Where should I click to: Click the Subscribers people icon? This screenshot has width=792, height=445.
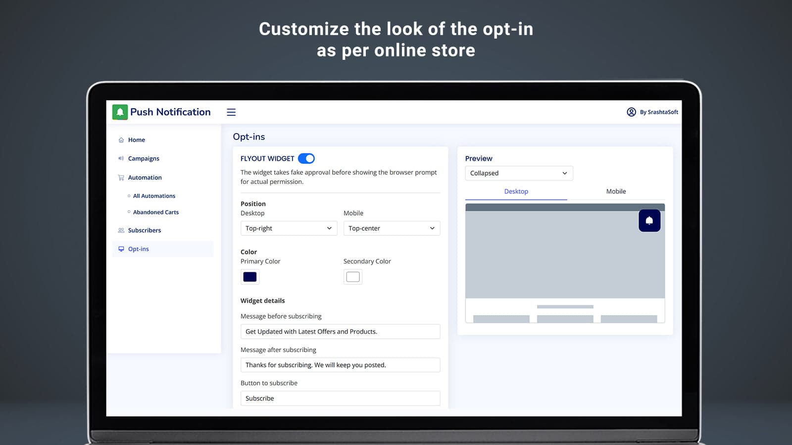pos(121,230)
